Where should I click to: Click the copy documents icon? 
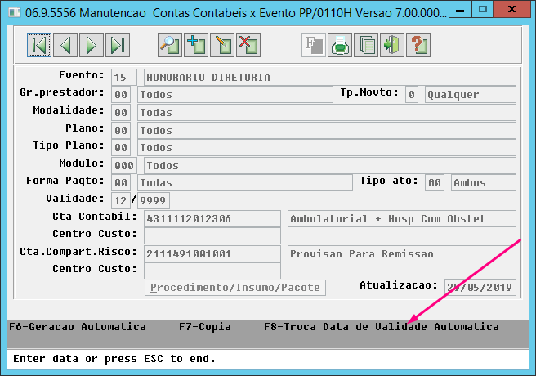pos(366,45)
